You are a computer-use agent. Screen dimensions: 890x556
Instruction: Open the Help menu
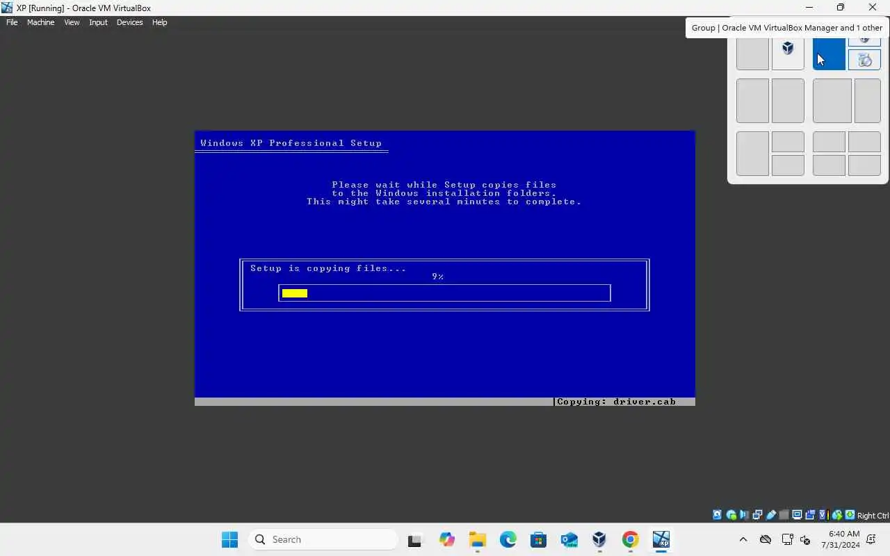click(159, 22)
